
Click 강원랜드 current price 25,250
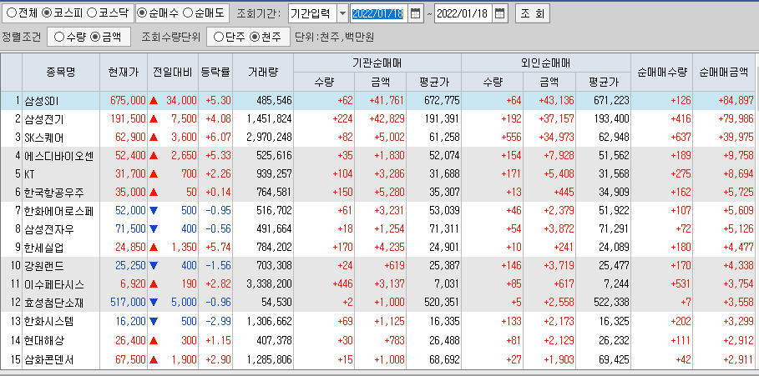pyautogui.click(x=130, y=266)
